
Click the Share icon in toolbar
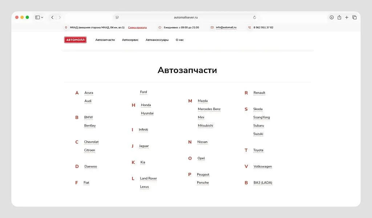pos(339,17)
